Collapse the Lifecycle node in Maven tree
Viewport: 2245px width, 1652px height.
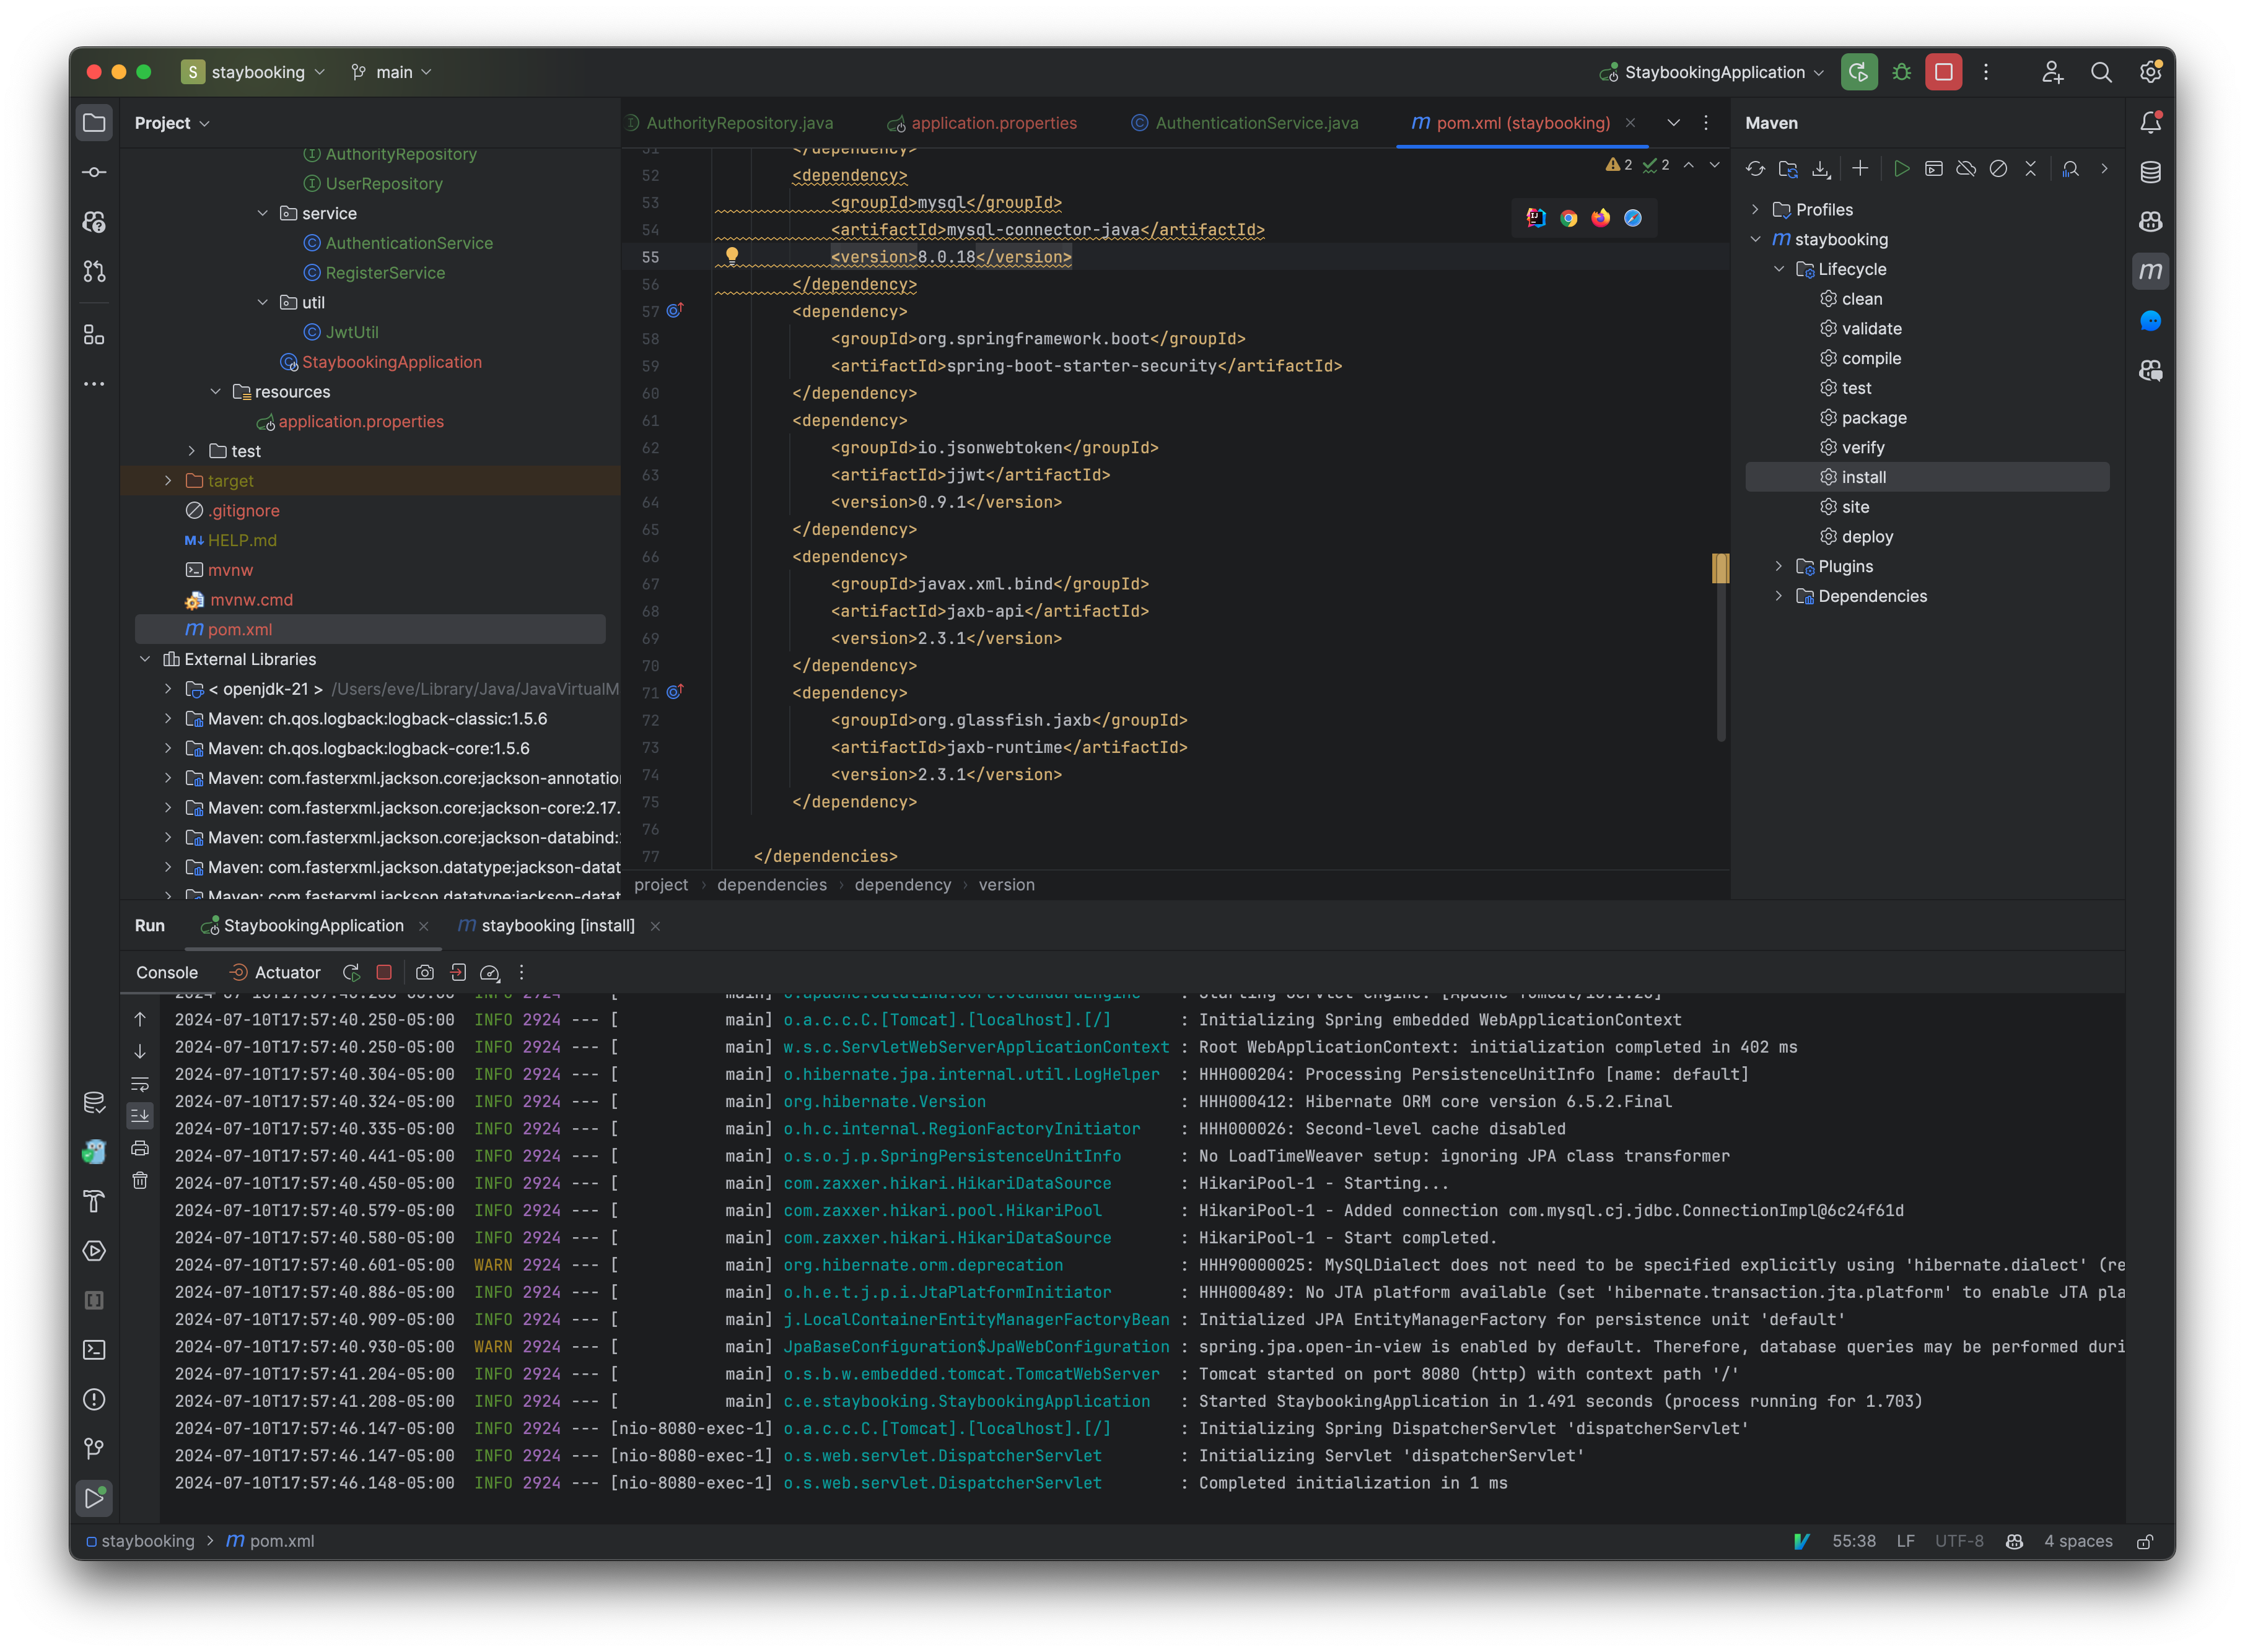pyautogui.click(x=1780, y=269)
